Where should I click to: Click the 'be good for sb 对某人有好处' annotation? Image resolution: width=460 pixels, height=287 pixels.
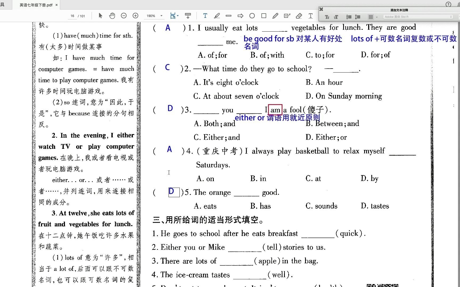coord(293,39)
